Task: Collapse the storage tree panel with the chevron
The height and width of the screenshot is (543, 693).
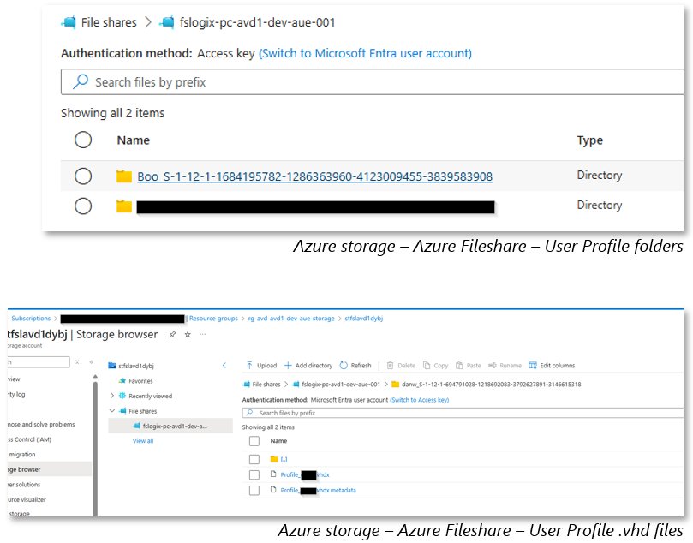Action: pyautogui.click(x=224, y=366)
